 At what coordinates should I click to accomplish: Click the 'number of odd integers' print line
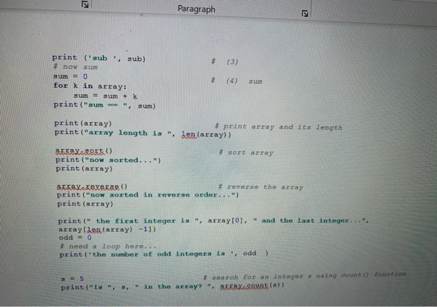coord(164,254)
